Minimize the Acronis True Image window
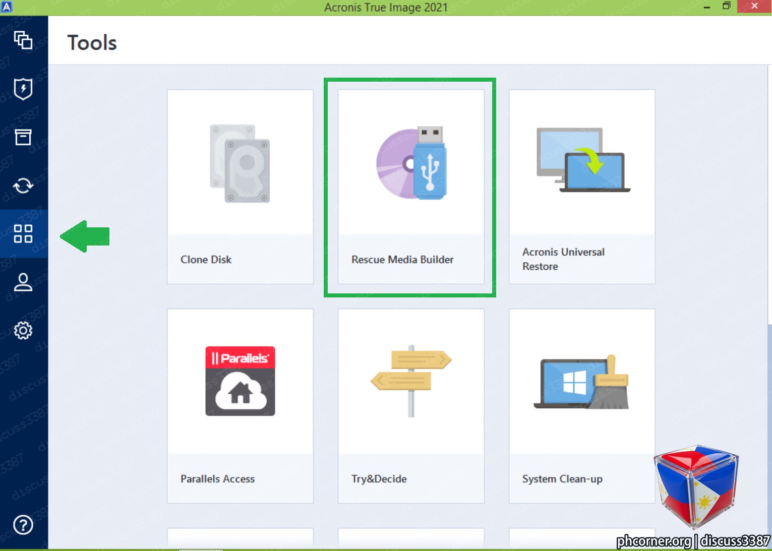Image resolution: width=772 pixels, height=551 pixels. [707, 7]
